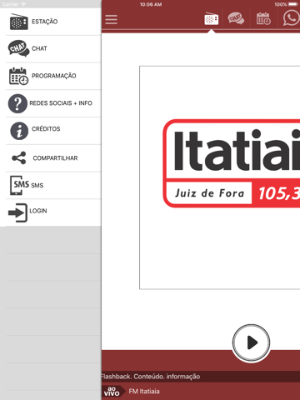Open the schedule calendar toolbar icon

(x=263, y=18)
